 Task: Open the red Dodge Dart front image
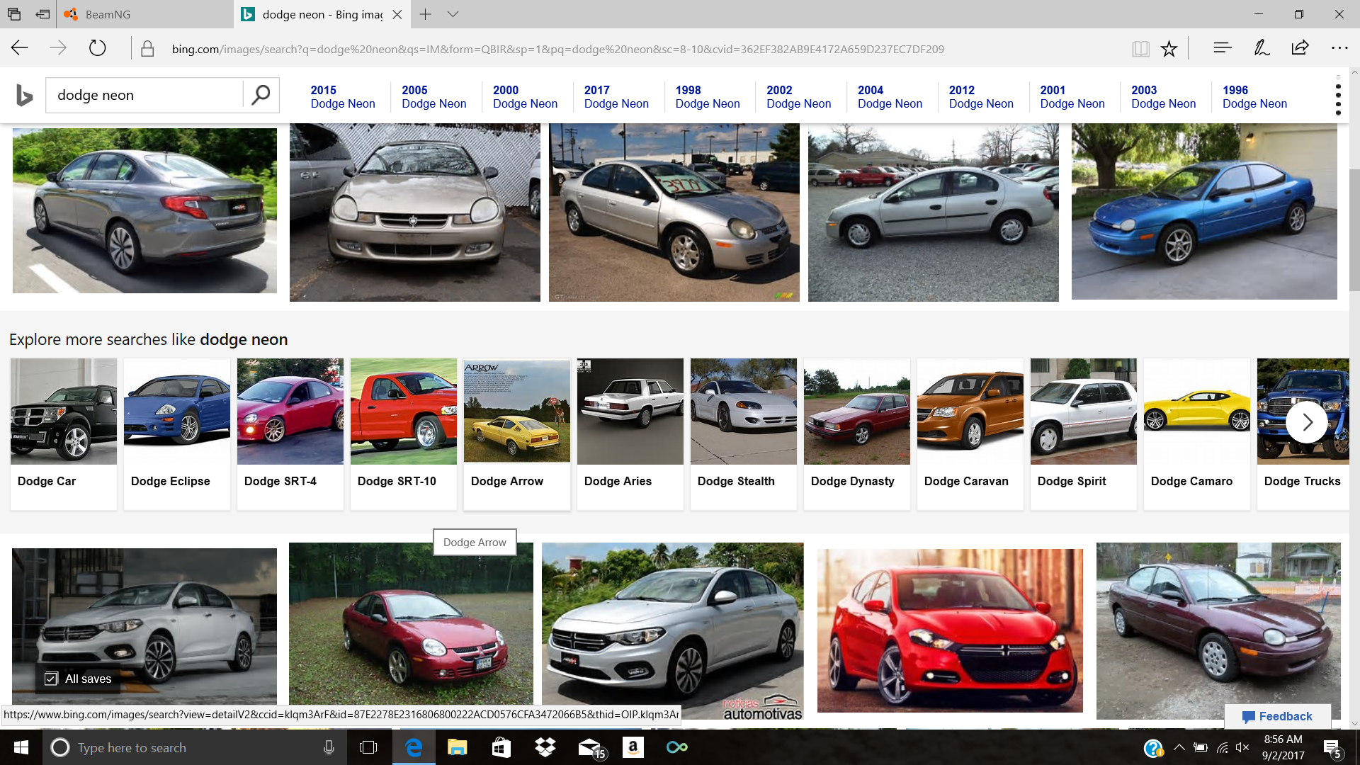click(x=950, y=630)
